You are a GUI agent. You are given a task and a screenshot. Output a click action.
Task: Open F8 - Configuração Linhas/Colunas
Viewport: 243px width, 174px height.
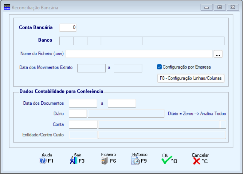click(x=190, y=78)
